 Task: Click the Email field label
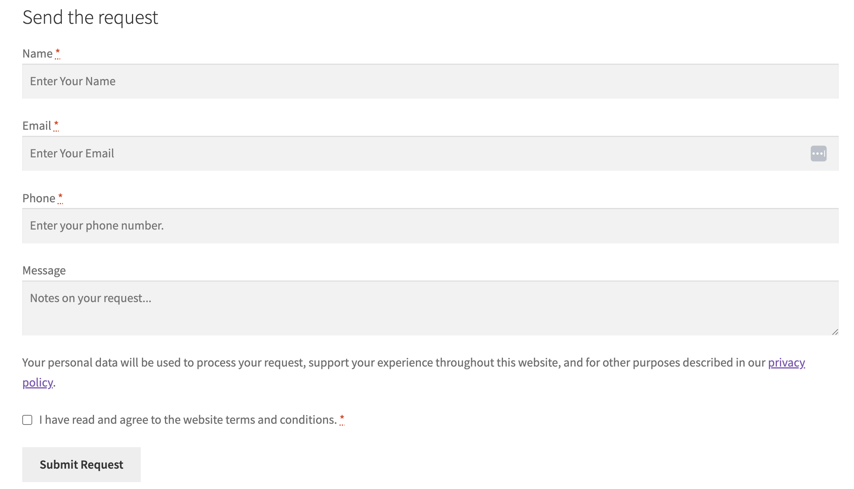coord(36,126)
